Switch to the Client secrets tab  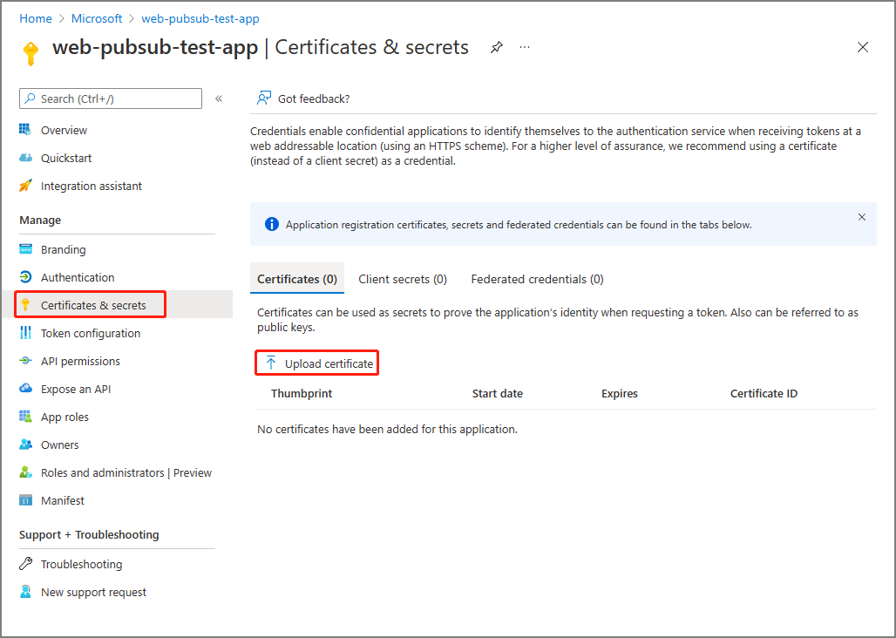(x=403, y=279)
